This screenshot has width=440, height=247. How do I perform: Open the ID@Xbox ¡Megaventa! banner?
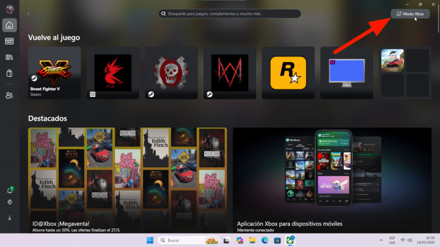pos(127,181)
